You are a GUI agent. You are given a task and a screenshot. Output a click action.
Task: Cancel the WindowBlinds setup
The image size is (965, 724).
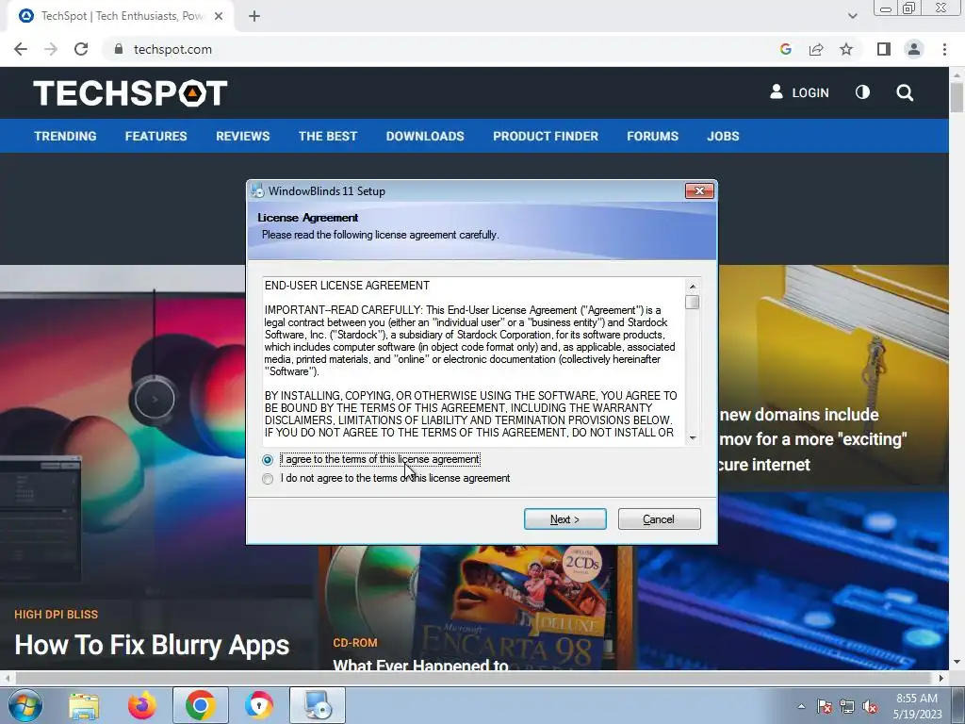pyautogui.click(x=659, y=519)
